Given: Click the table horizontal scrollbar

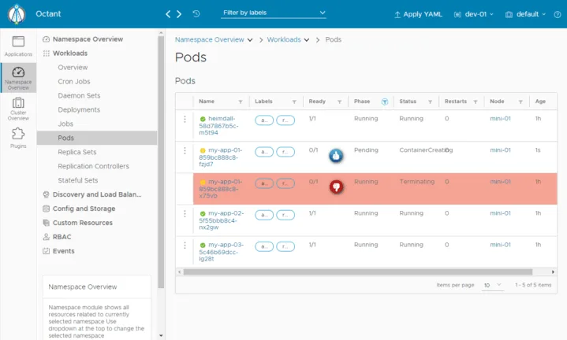Looking at the screenshot, I should pyautogui.click(x=358, y=272).
